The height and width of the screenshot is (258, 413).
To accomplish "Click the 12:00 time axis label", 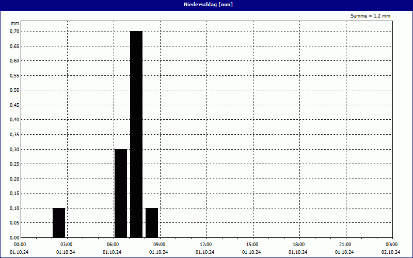I will 205,245.
